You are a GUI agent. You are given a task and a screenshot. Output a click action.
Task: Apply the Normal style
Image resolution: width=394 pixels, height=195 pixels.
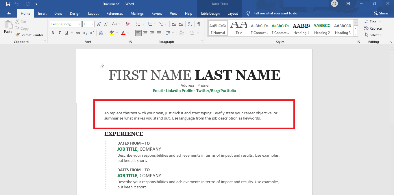click(x=218, y=28)
